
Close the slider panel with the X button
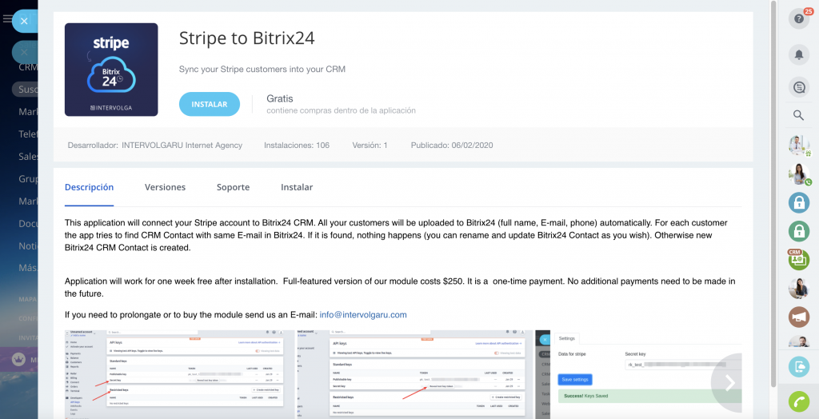coord(24,22)
